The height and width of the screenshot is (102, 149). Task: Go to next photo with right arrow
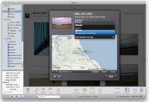coord(59,76)
